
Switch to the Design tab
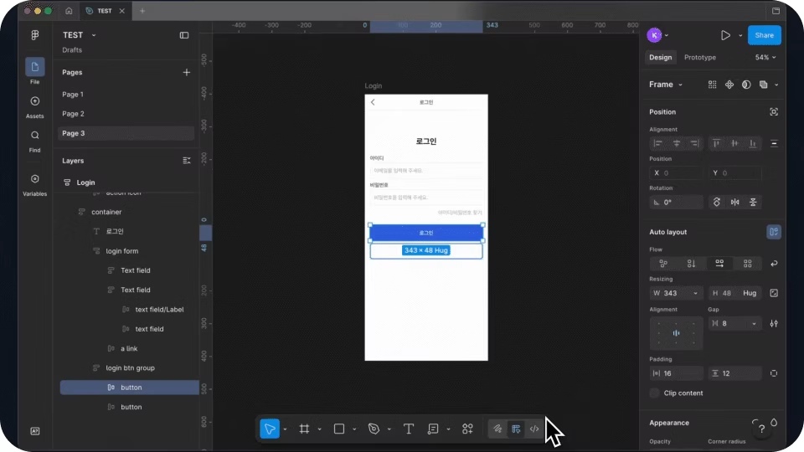pyautogui.click(x=661, y=58)
